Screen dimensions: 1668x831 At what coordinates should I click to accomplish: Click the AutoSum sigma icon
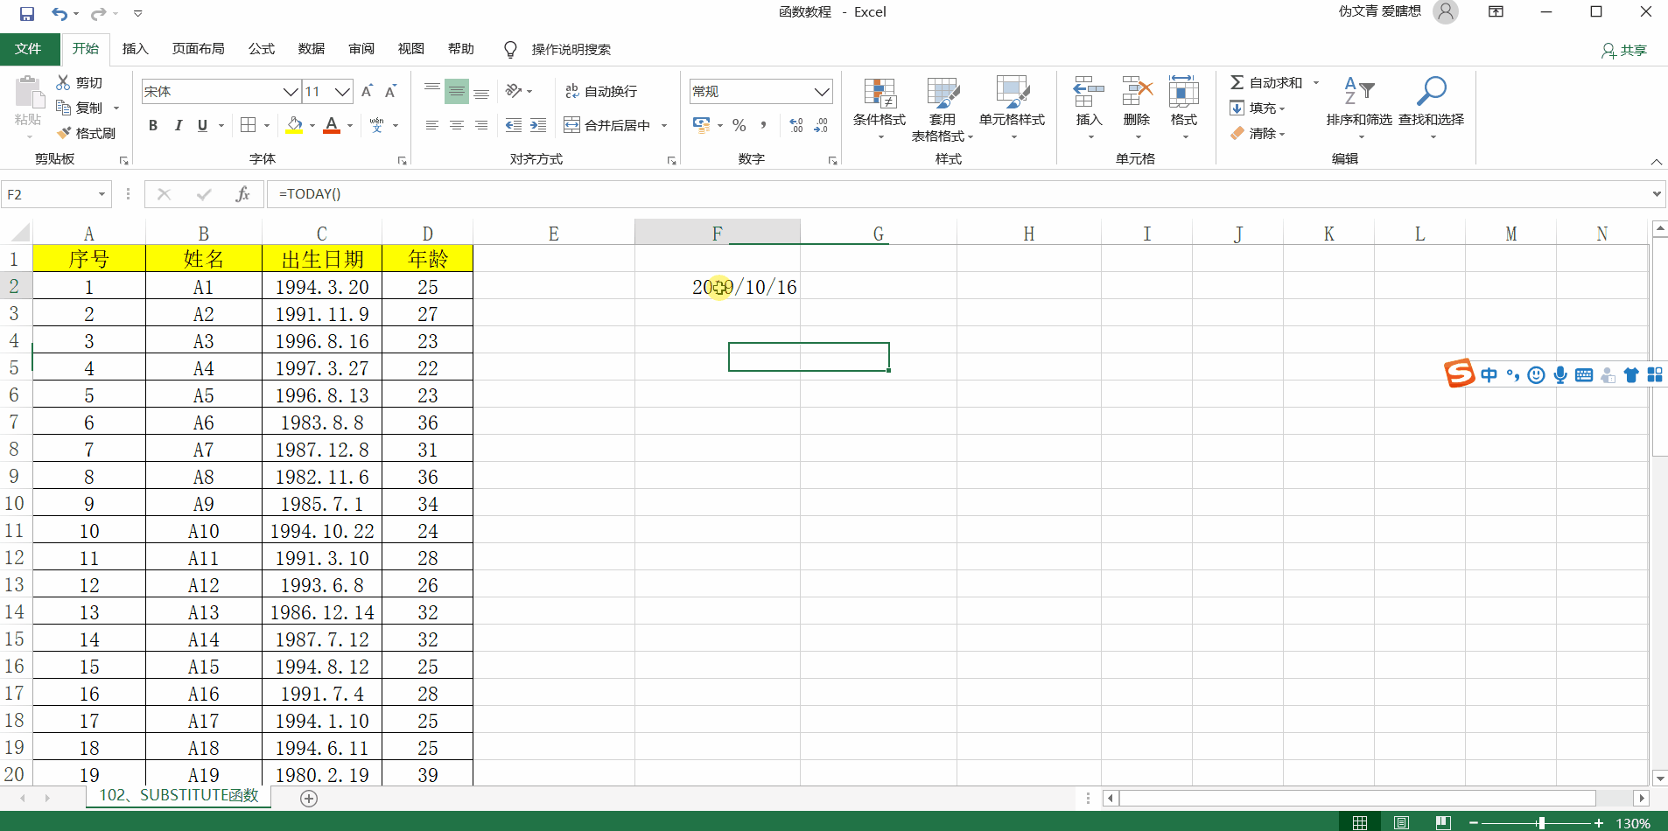click(1237, 82)
